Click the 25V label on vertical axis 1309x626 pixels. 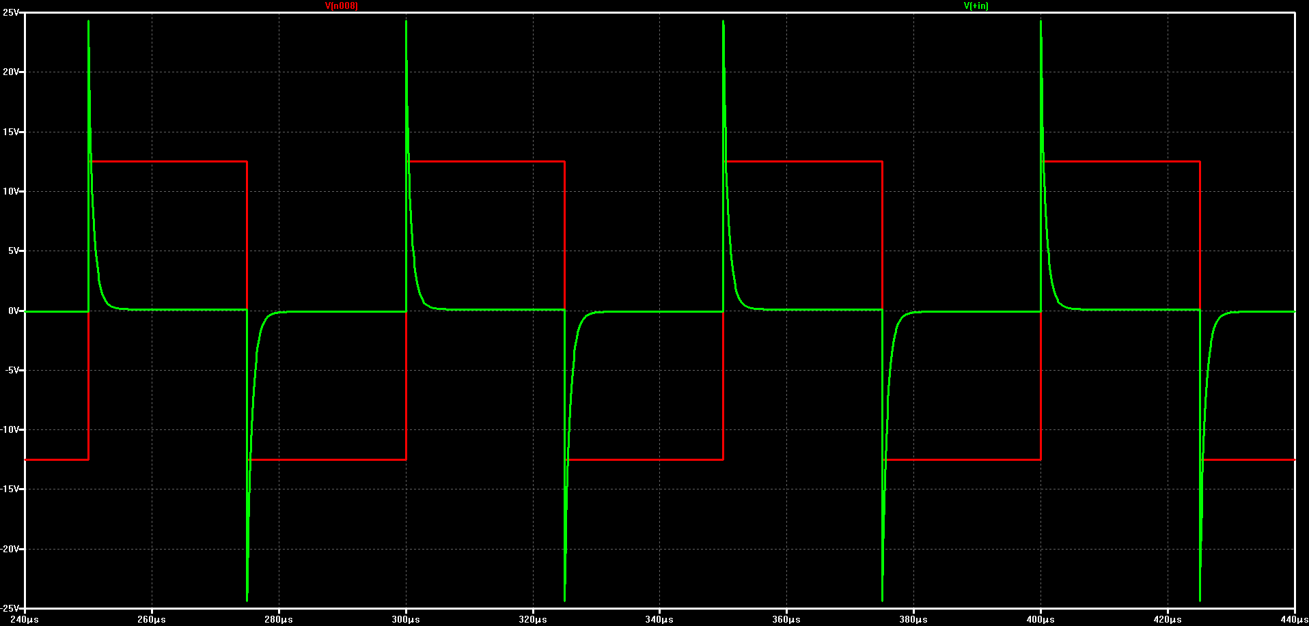pos(10,12)
